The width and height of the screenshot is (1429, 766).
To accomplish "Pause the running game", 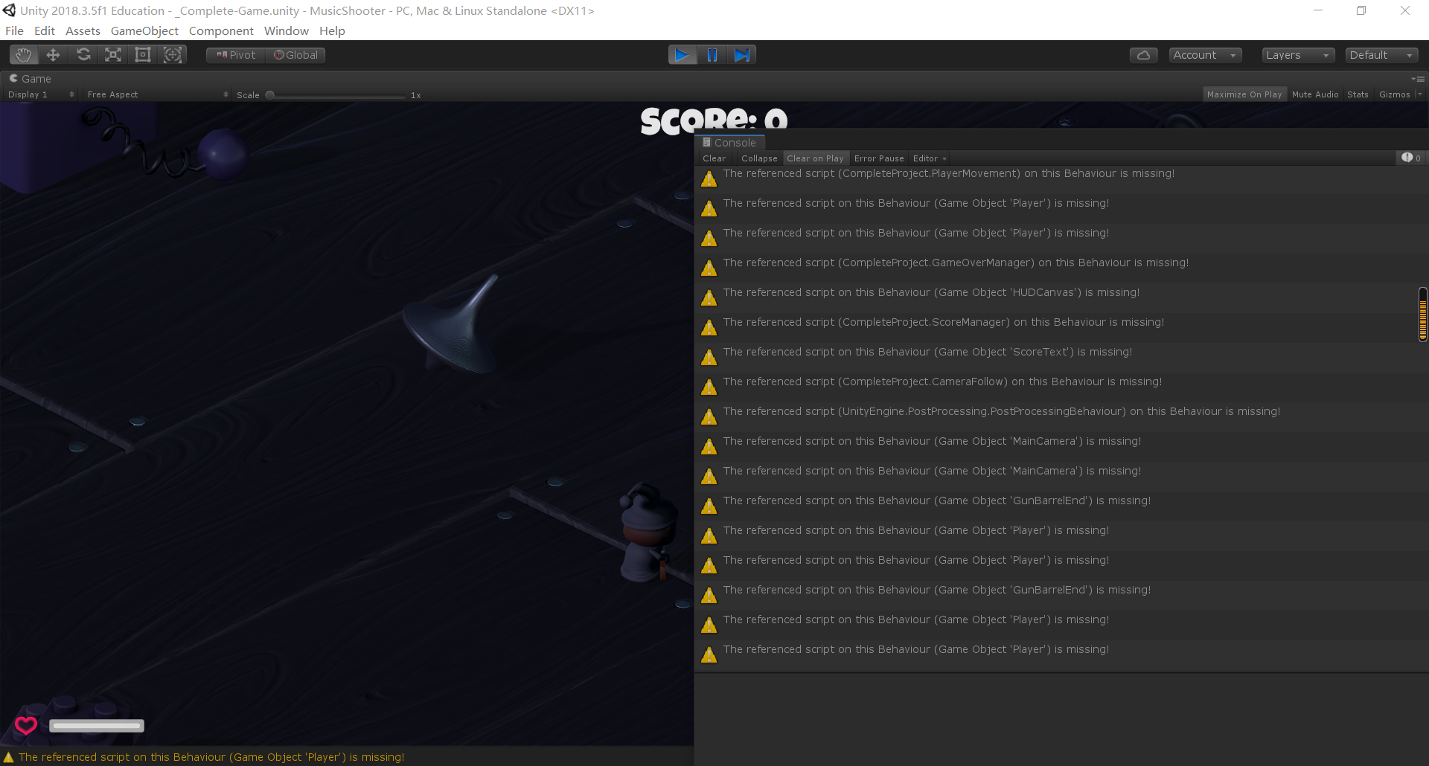I will pos(712,55).
